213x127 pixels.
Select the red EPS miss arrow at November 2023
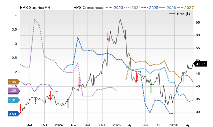point(50,95)
